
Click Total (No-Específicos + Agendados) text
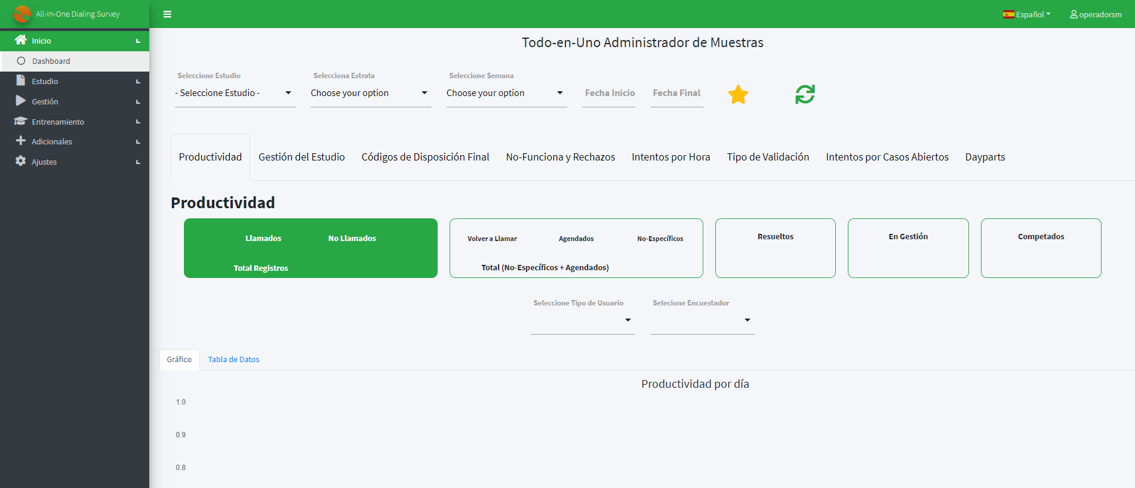coord(545,267)
